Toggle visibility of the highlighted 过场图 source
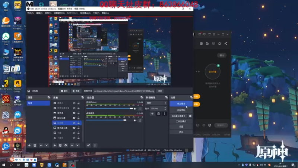This screenshot has width=298, height=168. coord(74,123)
